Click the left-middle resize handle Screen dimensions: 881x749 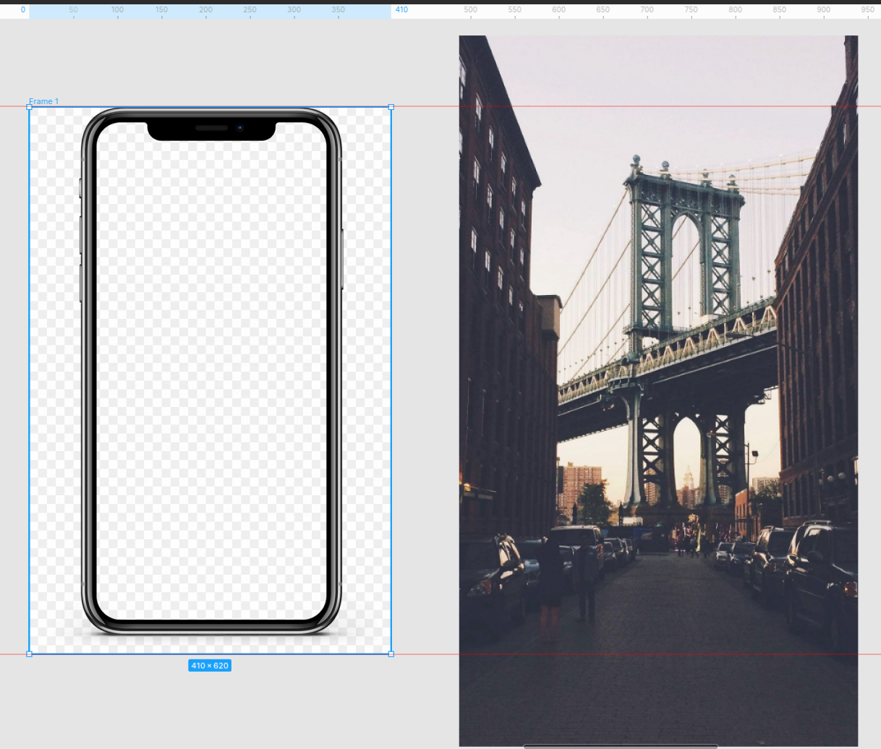pyautogui.click(x=30, y=381)
